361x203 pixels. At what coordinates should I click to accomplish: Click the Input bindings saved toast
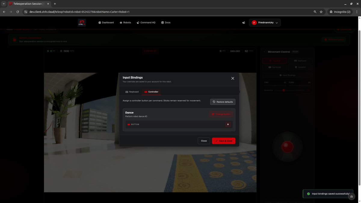pyautogui.click(x=329, y=194)
